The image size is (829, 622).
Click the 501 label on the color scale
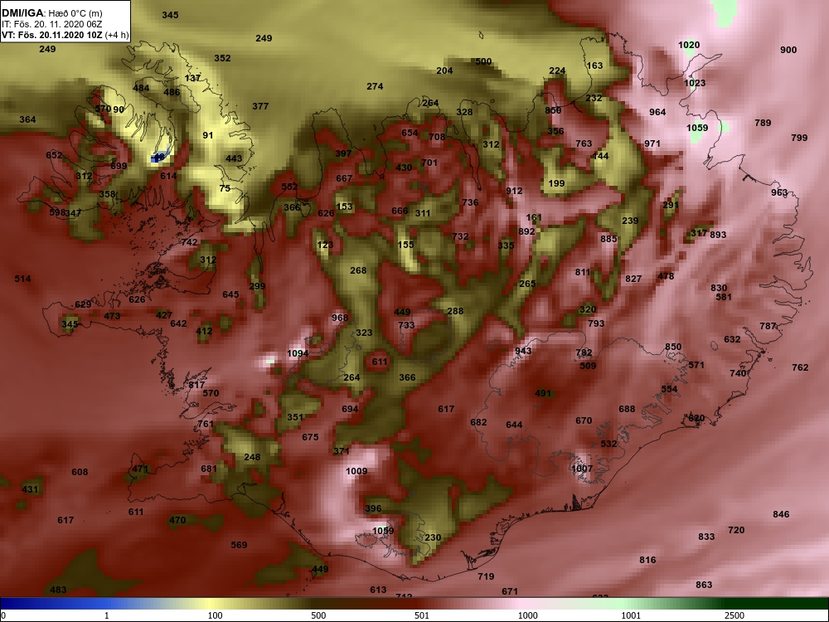tap(422, 615)
